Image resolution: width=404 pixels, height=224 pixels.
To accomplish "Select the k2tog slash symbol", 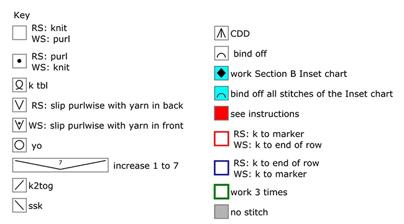I will coord(19,186).
